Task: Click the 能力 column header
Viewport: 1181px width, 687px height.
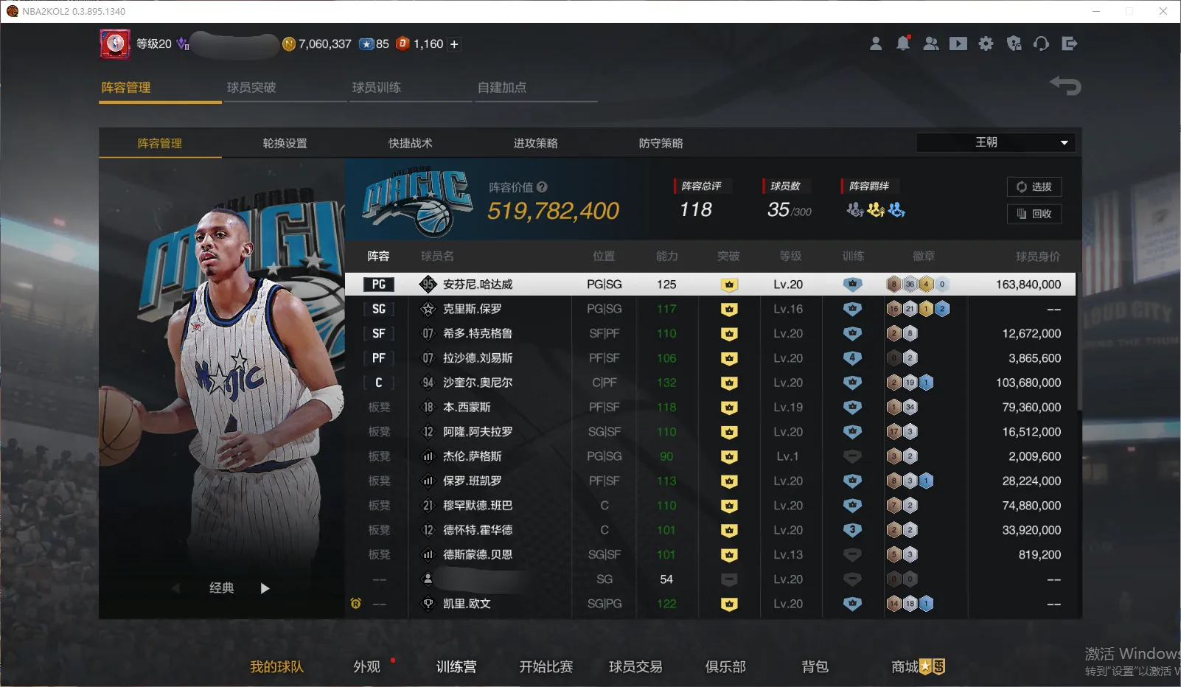Action: 667,256
